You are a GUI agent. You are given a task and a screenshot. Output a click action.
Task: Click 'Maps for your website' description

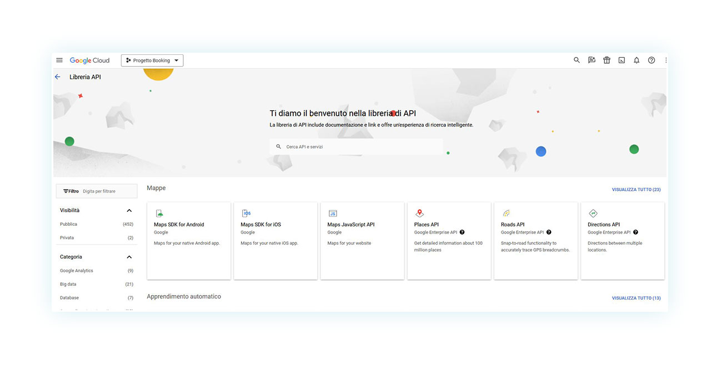click(x=349, y=243)
